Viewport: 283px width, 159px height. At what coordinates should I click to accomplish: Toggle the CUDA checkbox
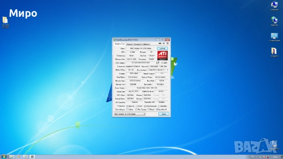pyautogui.click(x=137, y=106)
